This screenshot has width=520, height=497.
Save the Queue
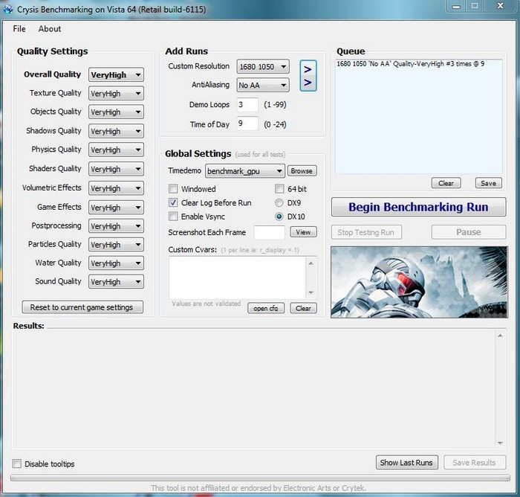pyautogui.click(x=489, y=183)
